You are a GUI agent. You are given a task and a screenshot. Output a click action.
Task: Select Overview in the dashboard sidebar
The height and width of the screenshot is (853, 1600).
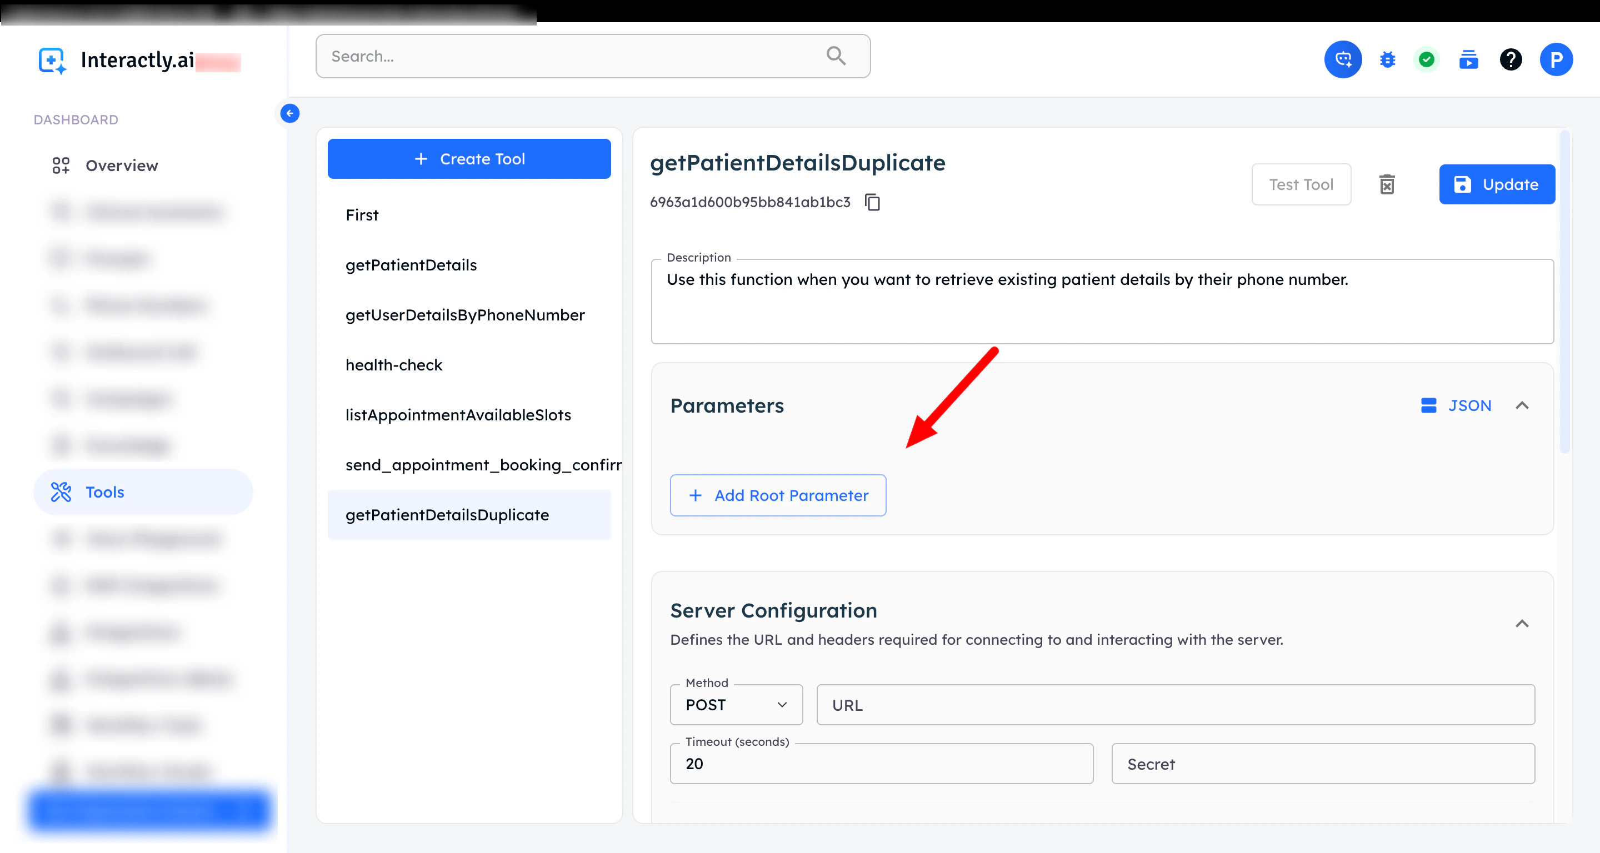(122, 165)
